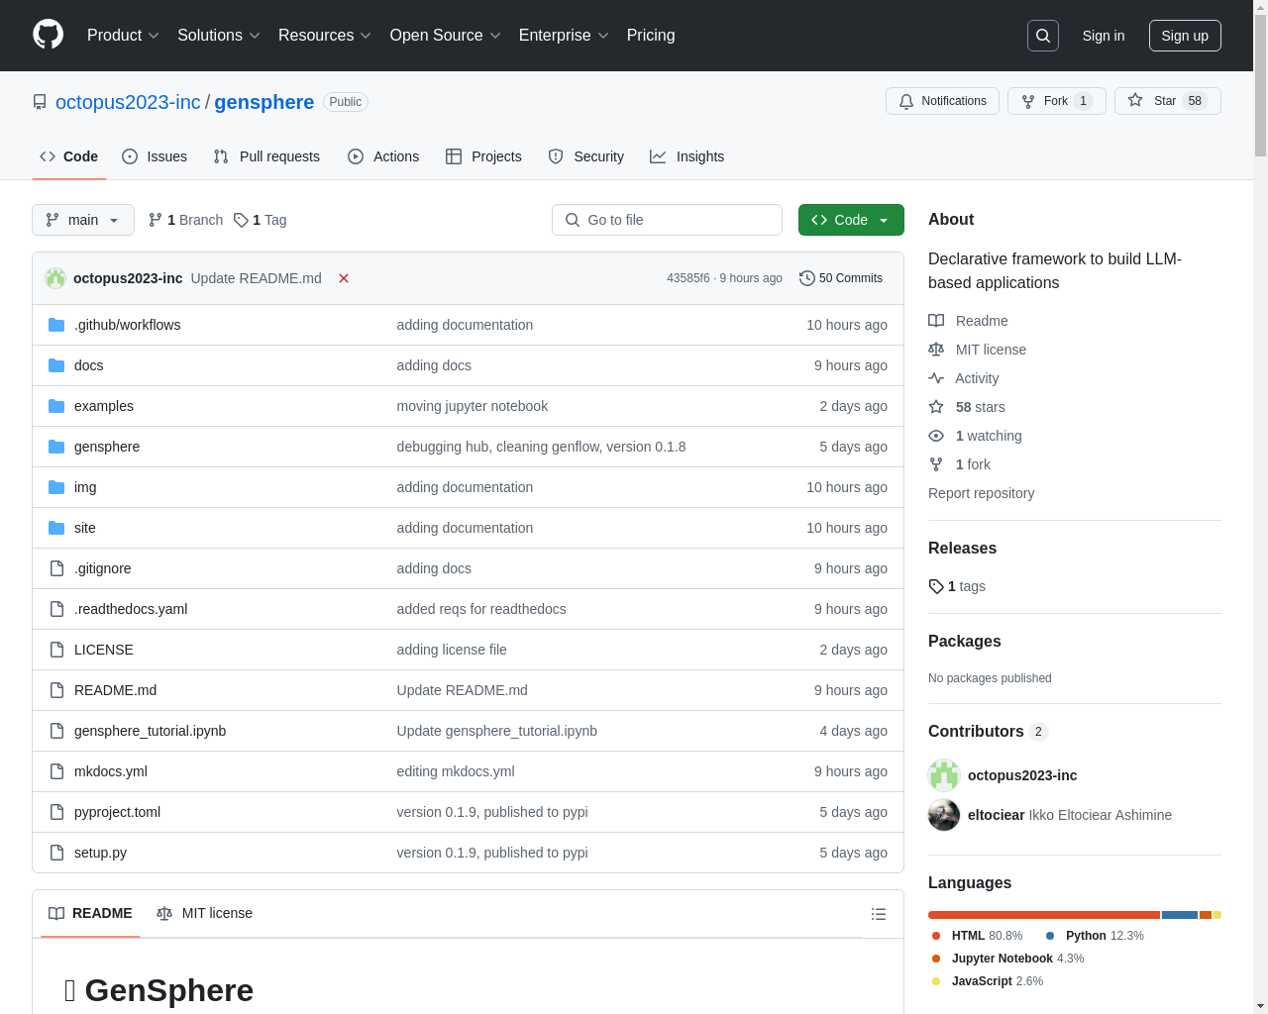Click the Go to file search field
The image size is (1268, 1014).
667,220
